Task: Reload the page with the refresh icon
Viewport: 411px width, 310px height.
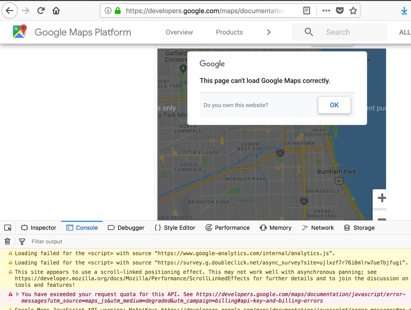Action: (x=41, y=11)
